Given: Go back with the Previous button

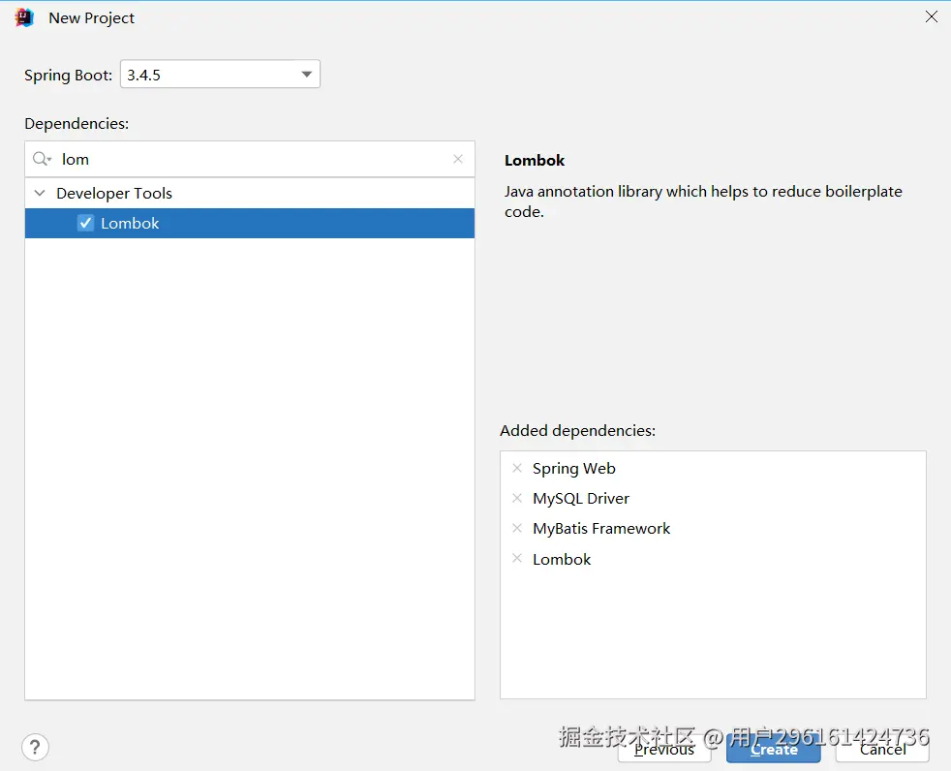Looking at the screenshot, I should tap(664, 750).
